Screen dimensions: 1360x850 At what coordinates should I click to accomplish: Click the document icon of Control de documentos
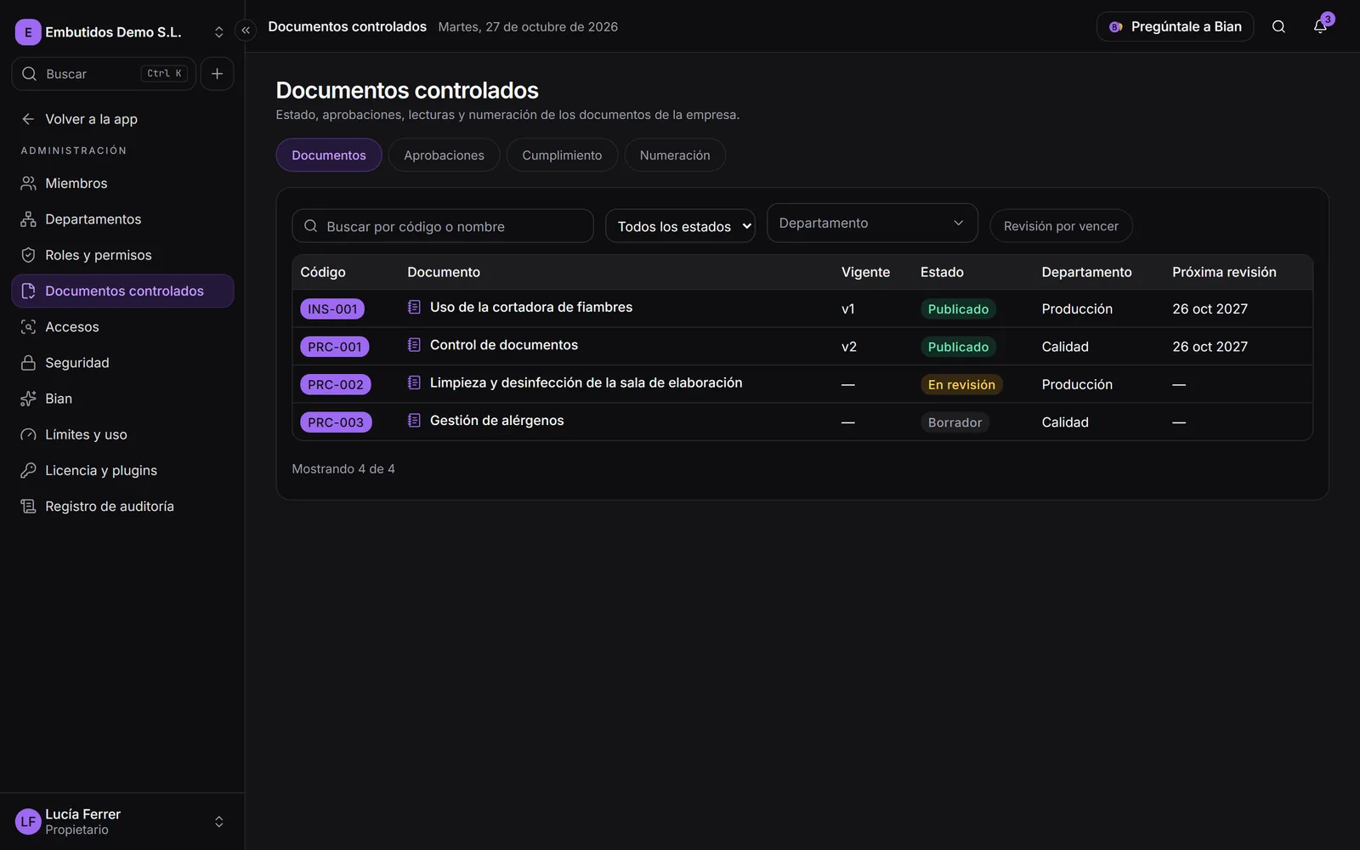point(414,345)
